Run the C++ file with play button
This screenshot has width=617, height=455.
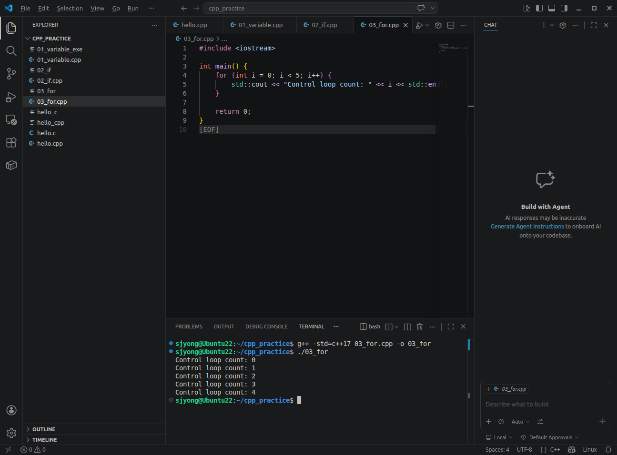click(x=419, y=25)
